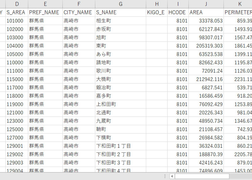Viewport: 252px width, 180px height.
Task: Click the CITY_NAME header cell
Action: tap(79, 13)
